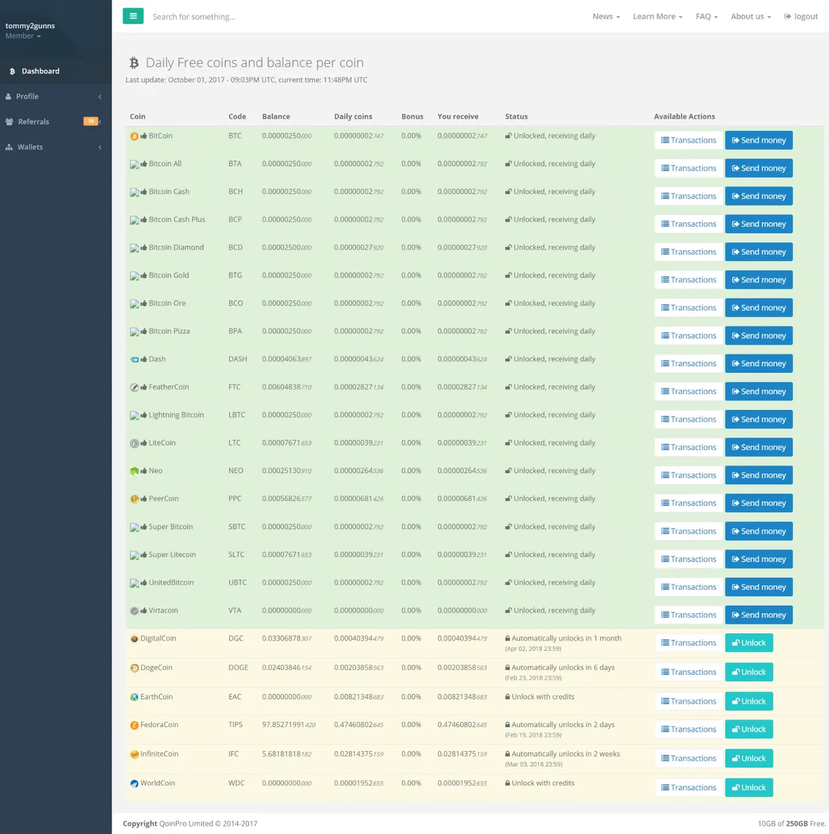This screenshot has width=829, height=834.
Task: Open Transactions for PeerCoin
Action: point(689,503)
